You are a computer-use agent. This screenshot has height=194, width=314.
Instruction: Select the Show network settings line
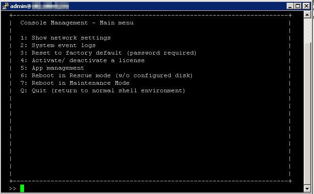[66, 38]
